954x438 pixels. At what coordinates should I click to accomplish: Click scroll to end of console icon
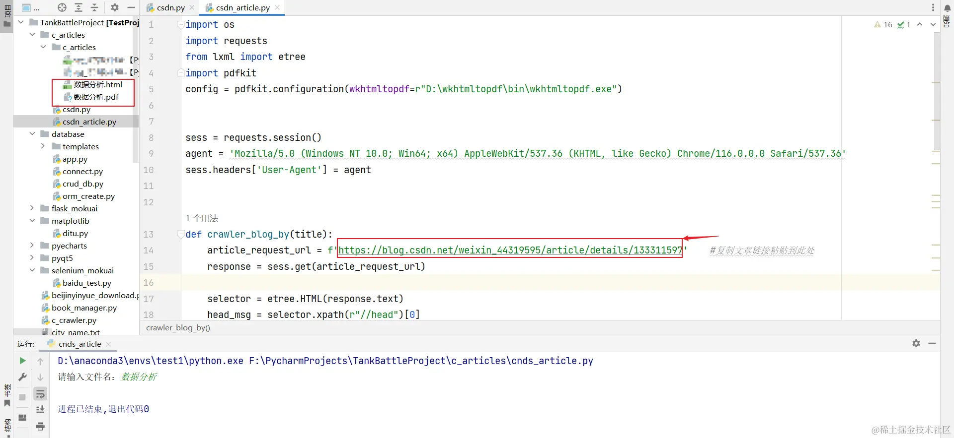(x=40, y=409)
